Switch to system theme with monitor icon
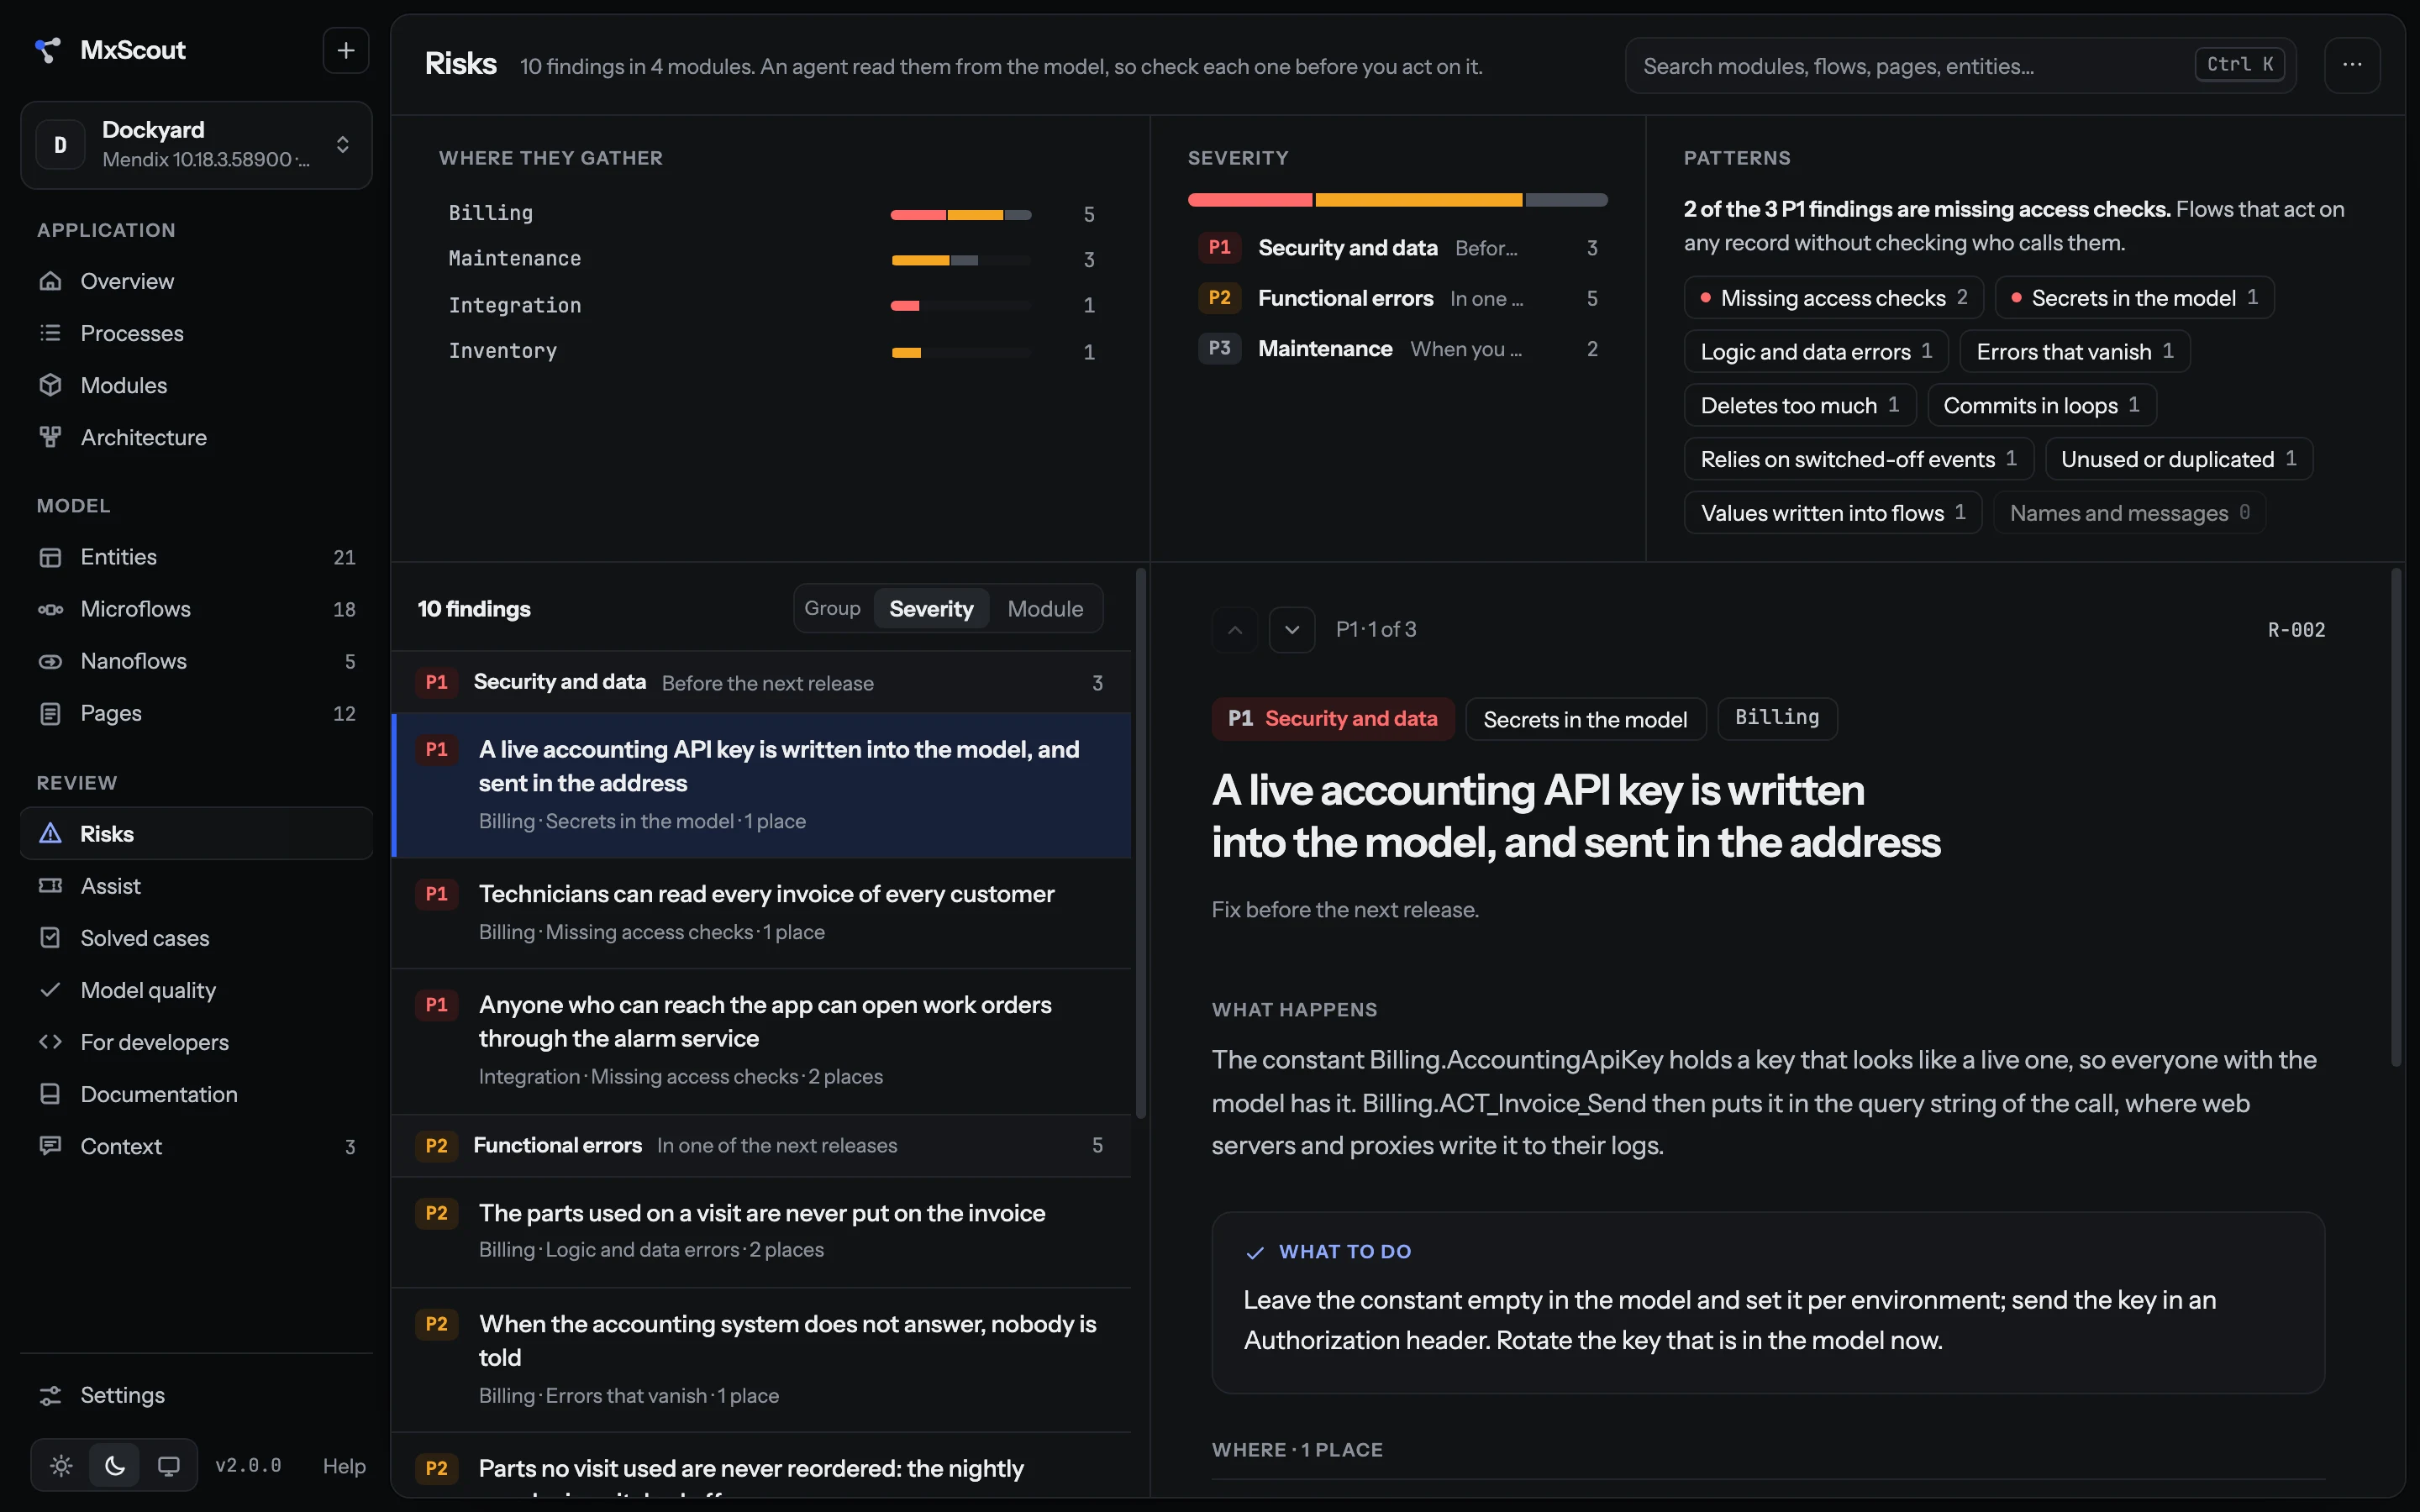2420x1512 pixels. (169, 1466)
